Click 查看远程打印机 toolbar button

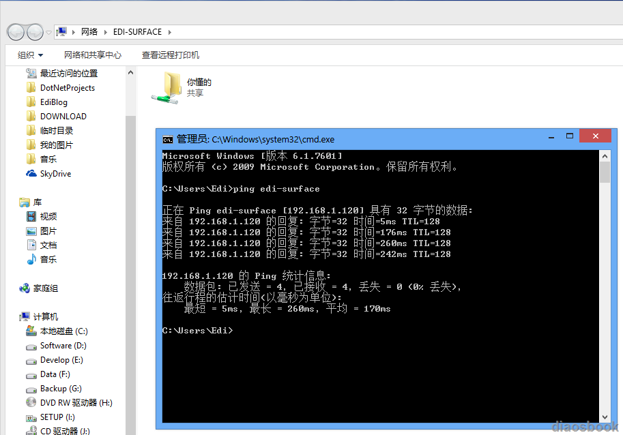pos(171,55)
